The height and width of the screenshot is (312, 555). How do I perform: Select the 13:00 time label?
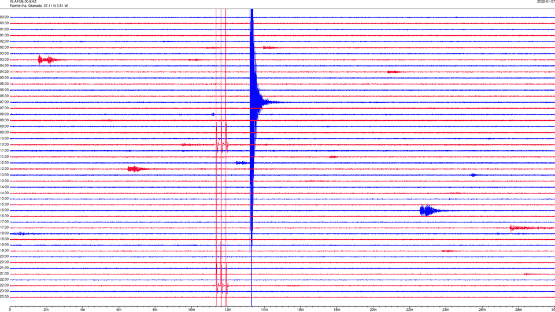tap(4, 174)
